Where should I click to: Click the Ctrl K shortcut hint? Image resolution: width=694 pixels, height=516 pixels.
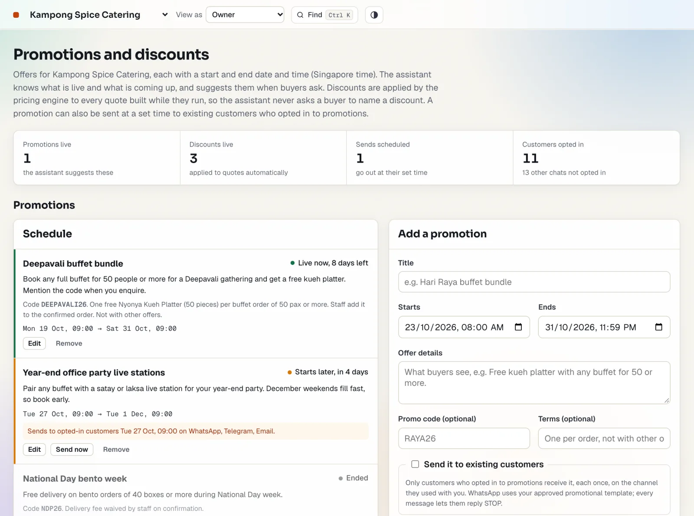coord(339,15)
